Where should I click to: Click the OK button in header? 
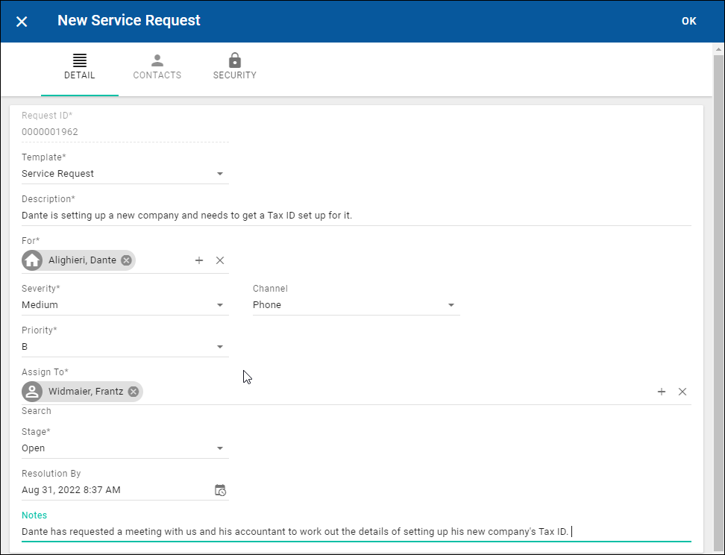click(688, 21)
